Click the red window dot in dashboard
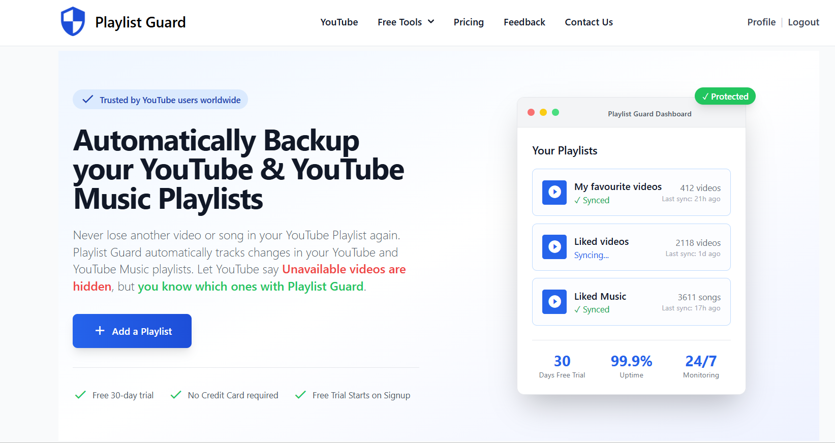 point(531,112)
